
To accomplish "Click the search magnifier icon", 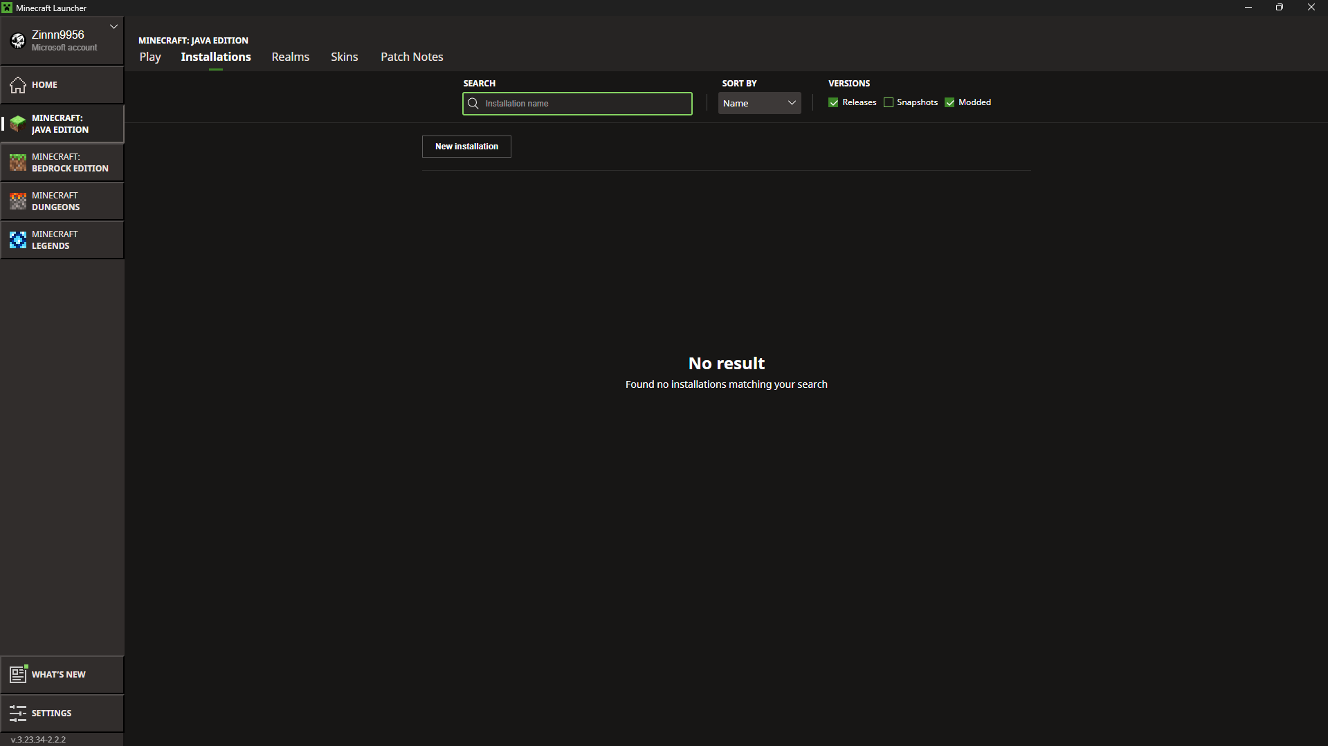I will tap(473, 104).
